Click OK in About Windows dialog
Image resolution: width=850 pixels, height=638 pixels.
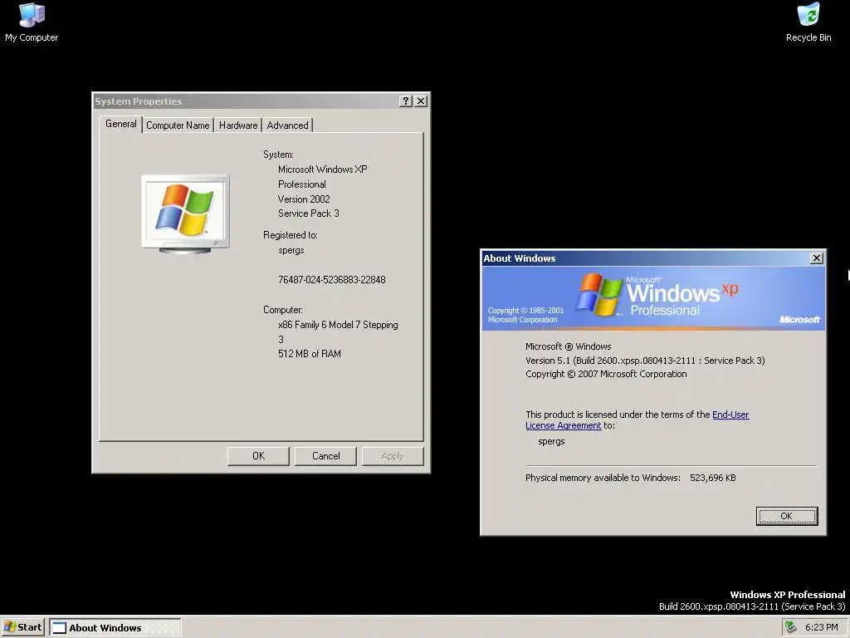click(x=787, y=516)
